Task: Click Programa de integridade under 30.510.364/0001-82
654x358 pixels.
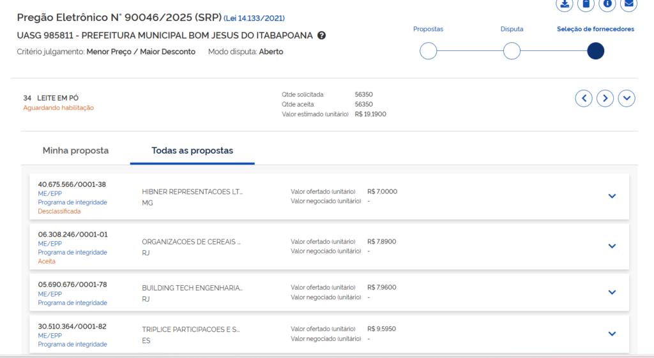Action: tap(73, 344)
